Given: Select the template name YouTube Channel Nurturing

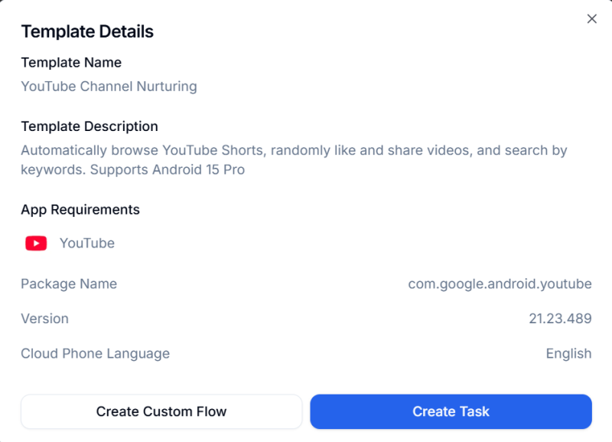Looking at the screenshot, I should [x=109, y=87].
